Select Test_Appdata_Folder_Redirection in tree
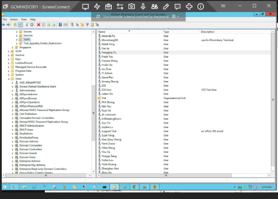This screenshot has height=199, width=278. 43,43
